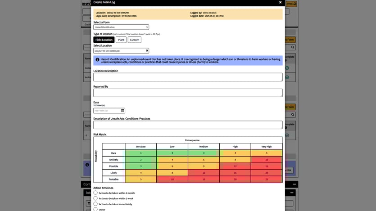
Task: Select action to be taken immediately
Action: point(95,204)
